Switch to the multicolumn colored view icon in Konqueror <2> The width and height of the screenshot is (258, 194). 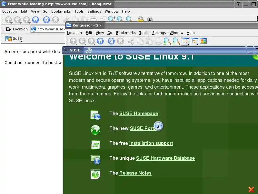203,41
